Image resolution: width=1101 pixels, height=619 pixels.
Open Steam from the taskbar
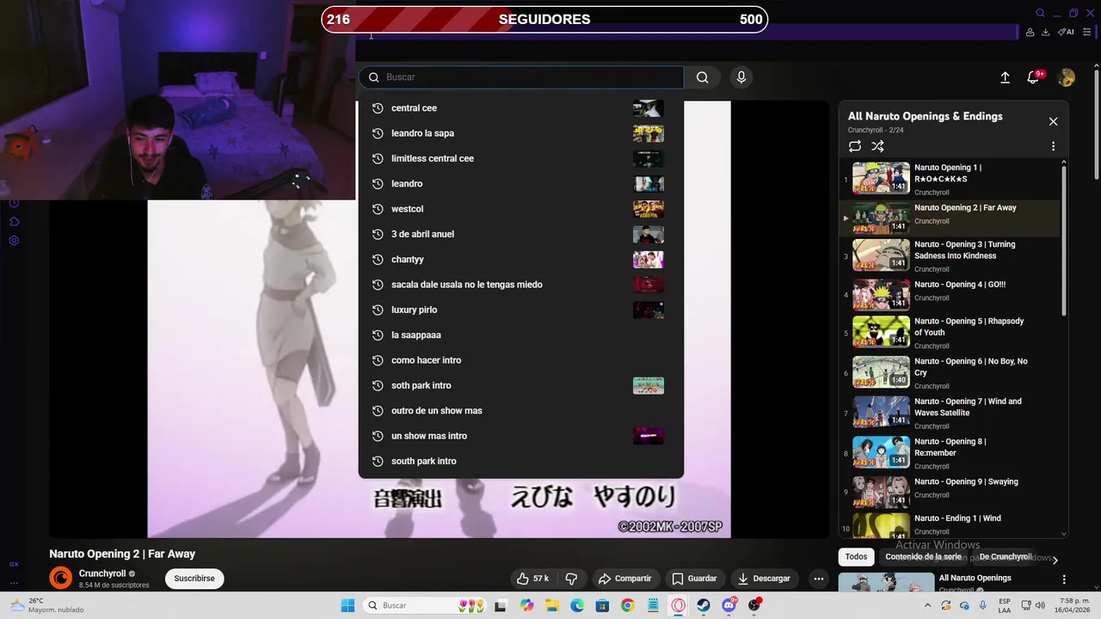[704, 605]
